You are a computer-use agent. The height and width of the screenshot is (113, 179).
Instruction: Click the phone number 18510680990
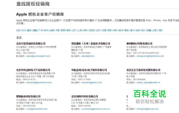pyautogui.click(x=139, y=79)
